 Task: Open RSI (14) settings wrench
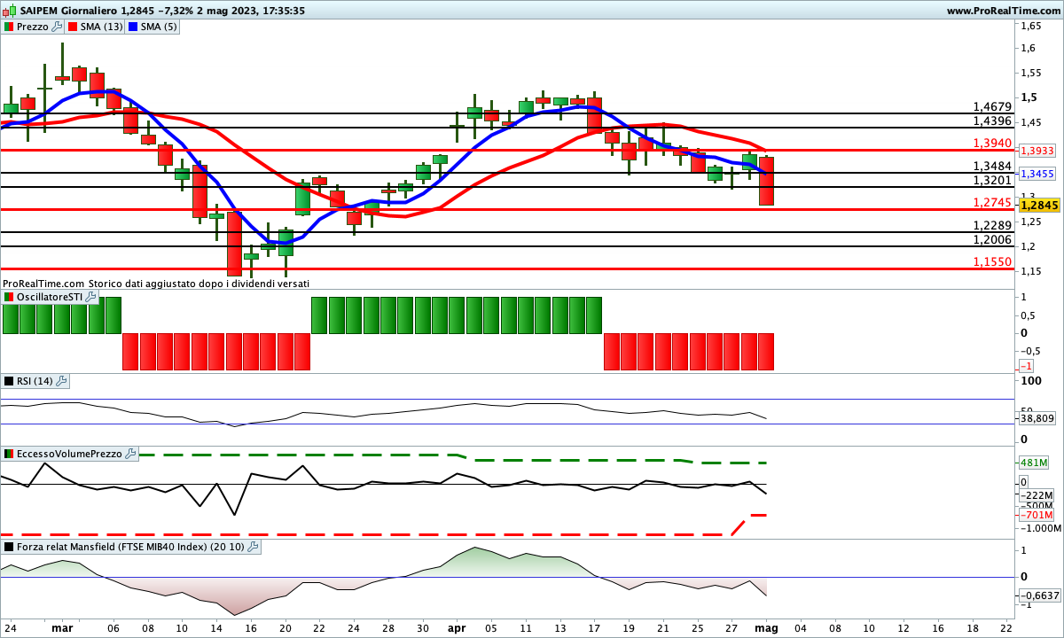click(61, 381)
